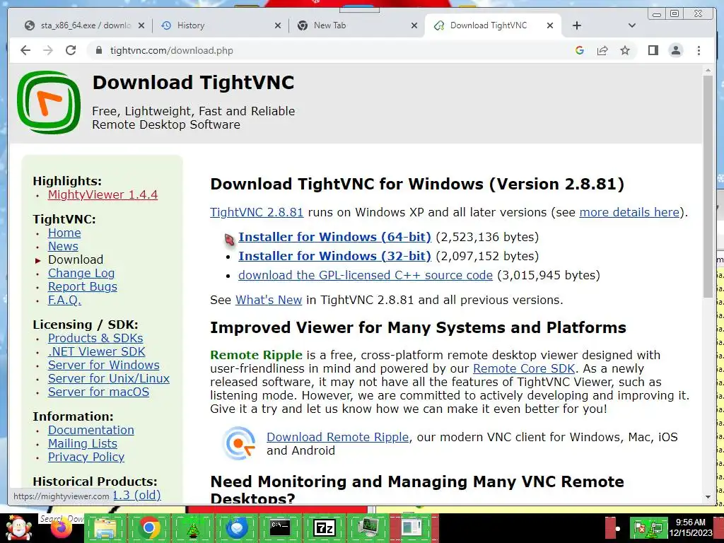Click the Action Center flag tray icon

(639, 528)
